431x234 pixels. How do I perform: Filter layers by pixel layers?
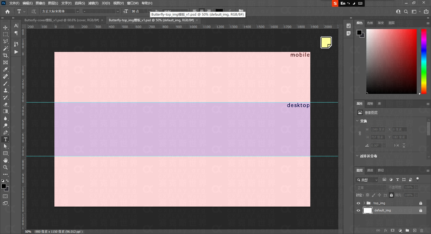[384, 180]
